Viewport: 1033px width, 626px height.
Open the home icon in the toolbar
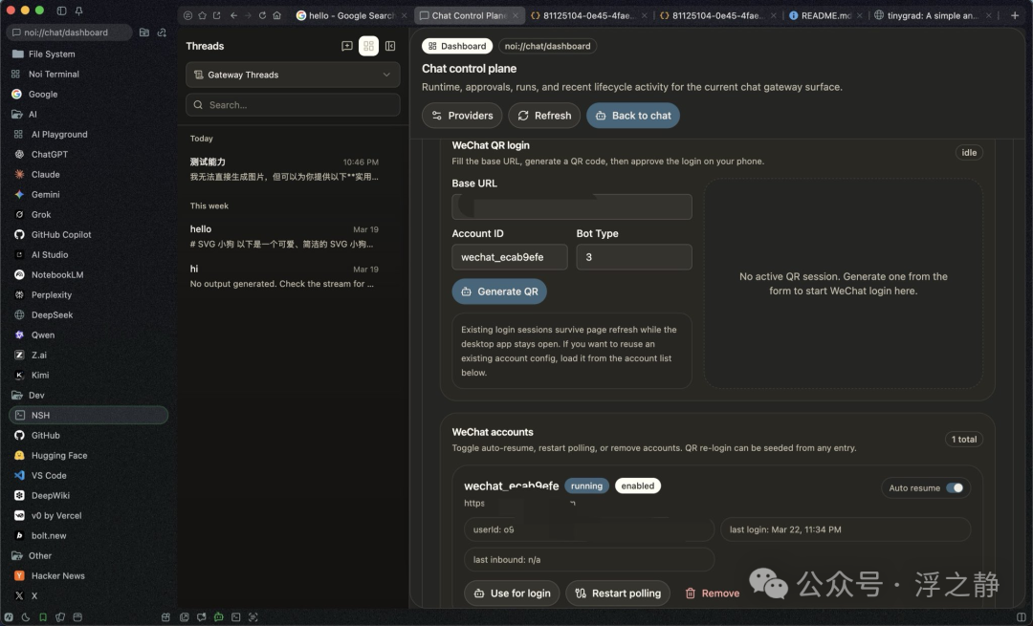click(x=276, y=15)
